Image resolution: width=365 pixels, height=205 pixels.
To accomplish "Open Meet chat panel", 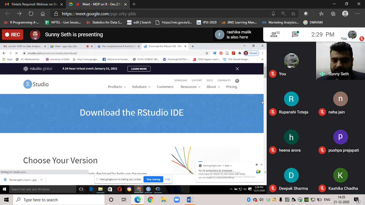I will pos(295,34).
